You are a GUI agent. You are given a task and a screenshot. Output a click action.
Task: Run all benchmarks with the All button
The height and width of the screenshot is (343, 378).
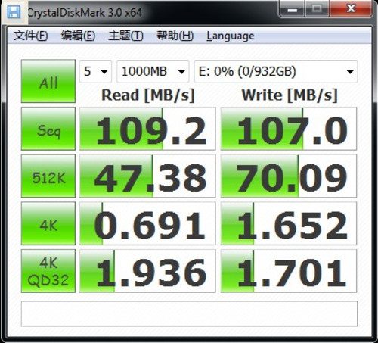coord(48,81)
